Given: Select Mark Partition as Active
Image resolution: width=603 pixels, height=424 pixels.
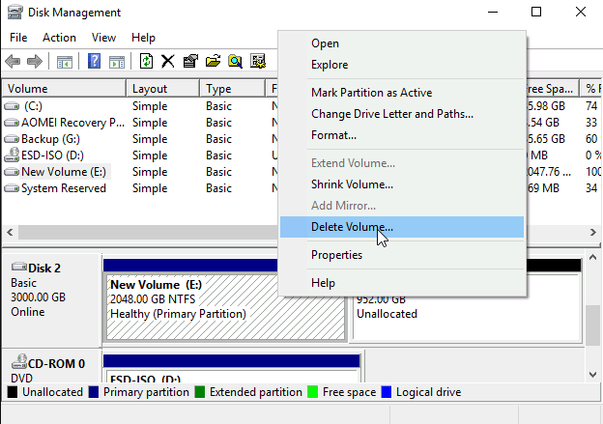Looking at the screenshot, I should click(x=402, y=93).
